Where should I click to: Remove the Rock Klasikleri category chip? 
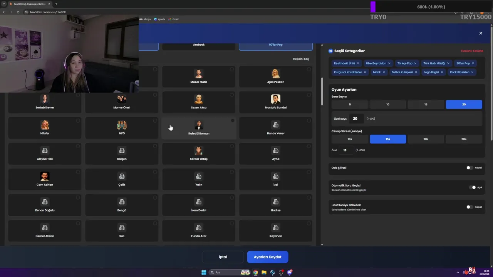472,72
